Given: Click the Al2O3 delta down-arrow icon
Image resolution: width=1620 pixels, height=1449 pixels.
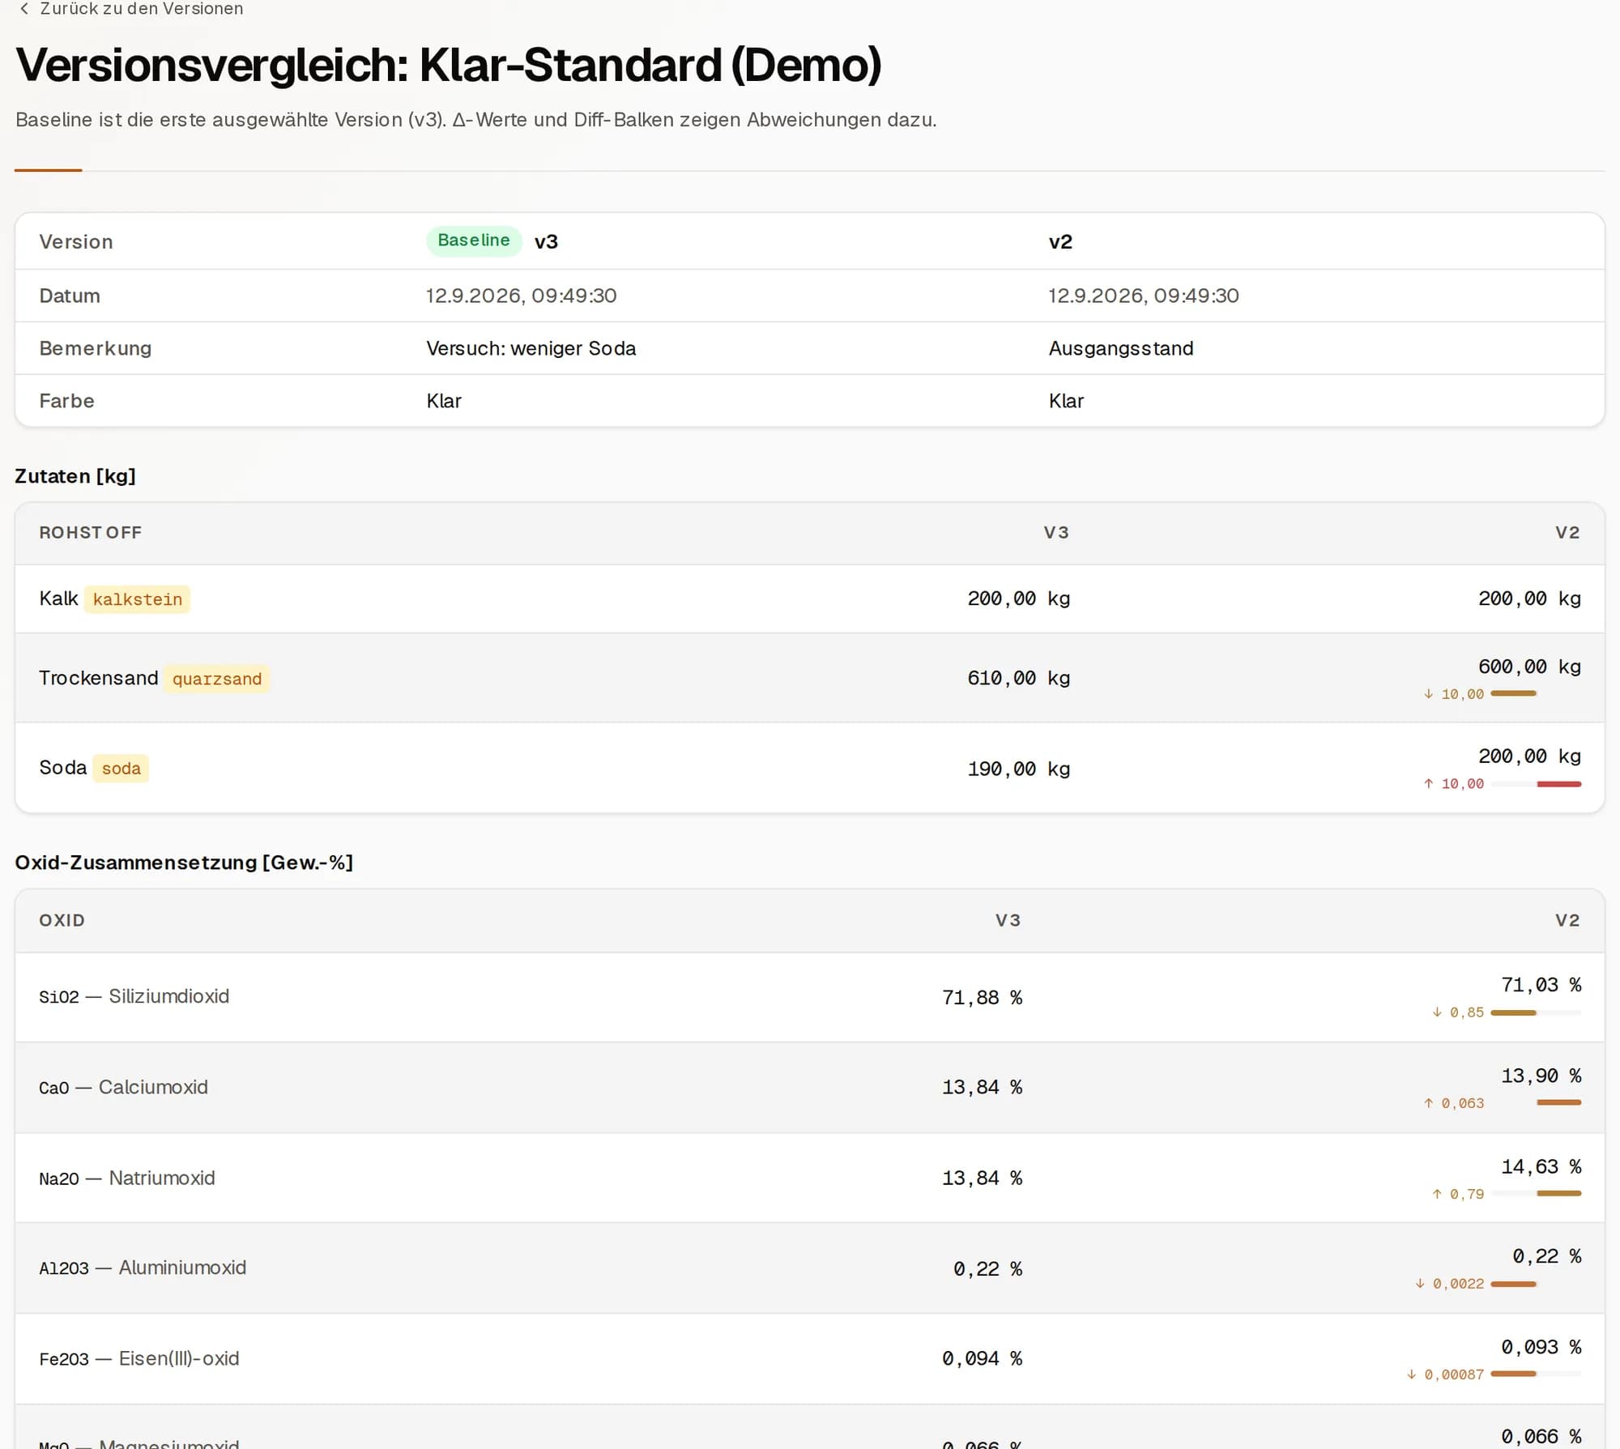Looking at the screenshot, I should coord(1420,1284).
